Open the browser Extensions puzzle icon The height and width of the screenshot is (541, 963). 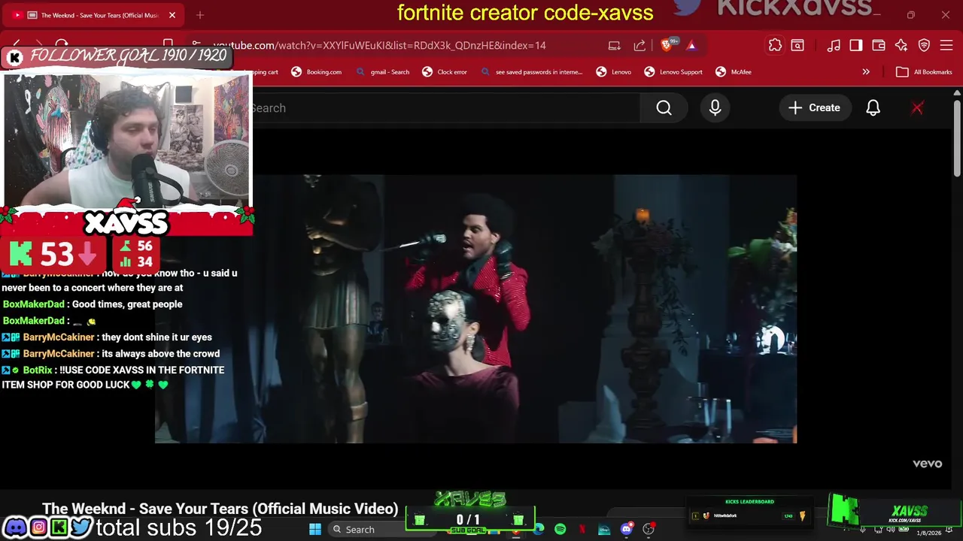point(775,45)
